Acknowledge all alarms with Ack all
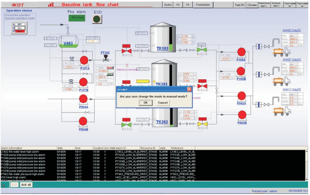This screenshot has height=195, width=310. (26, 185)
